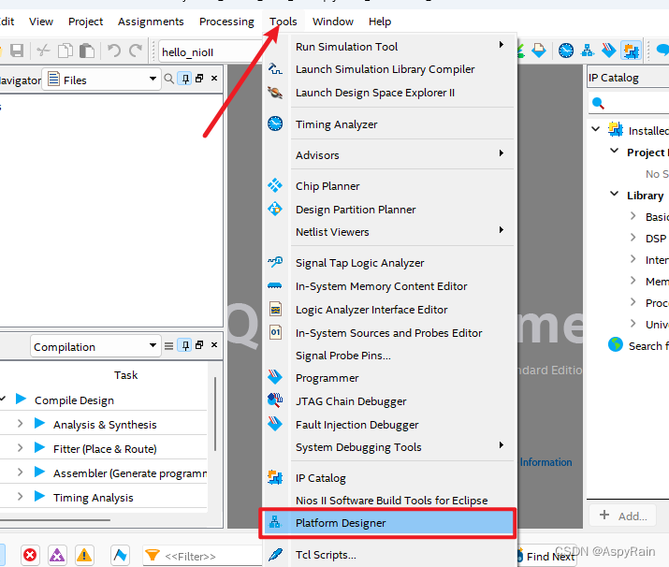The width and height of the screenshot is (669, 567).
Task: Open the Compilation task flow dropdown
Action: (x=95, y=346)
